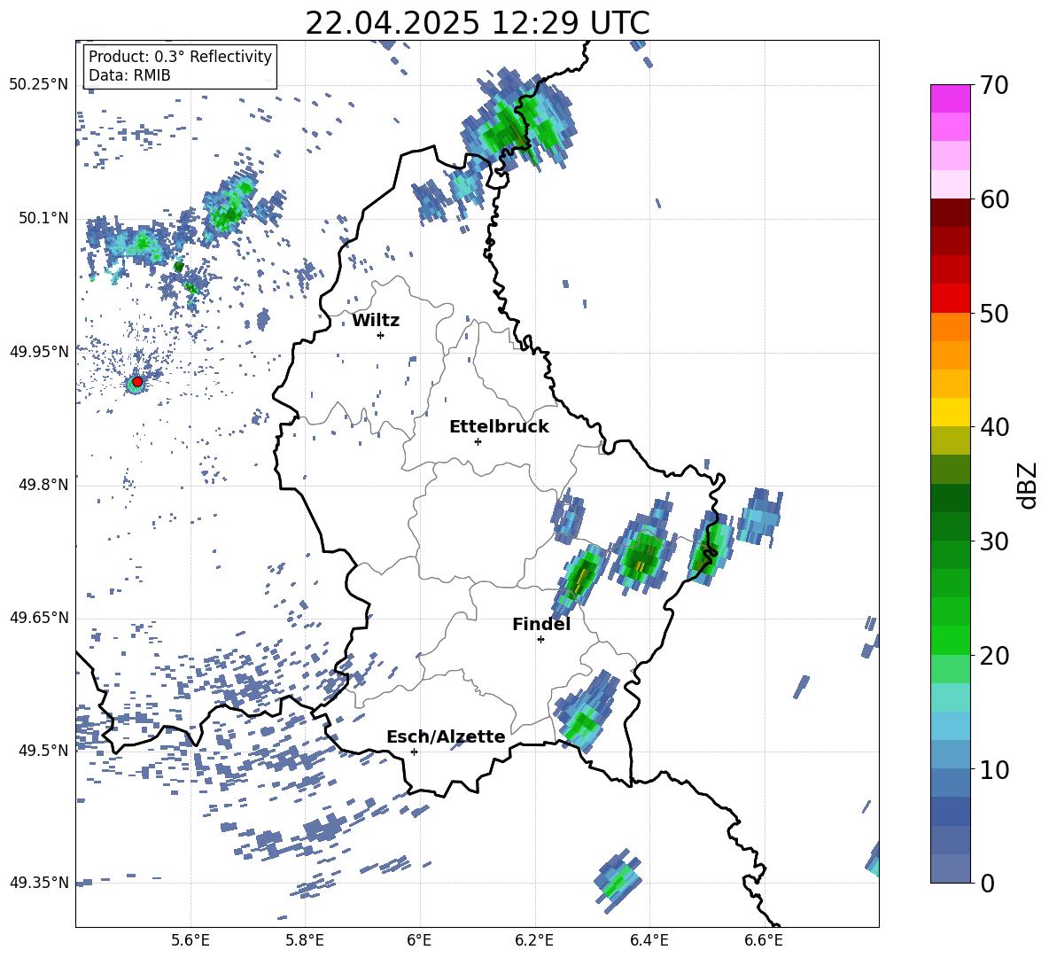This screenshot has width=1049, height=958.
Task: Click the magenta swatch at colorbar top
Action: [950, 99]
